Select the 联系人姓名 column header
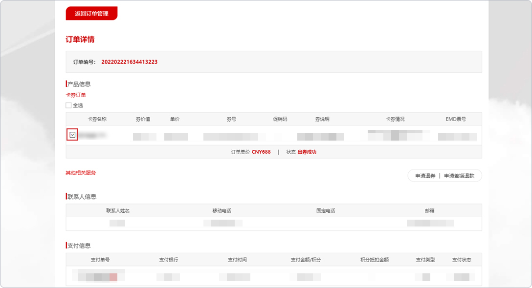The width and height of the screenshot is (532, 288). [x=118, y=211]
